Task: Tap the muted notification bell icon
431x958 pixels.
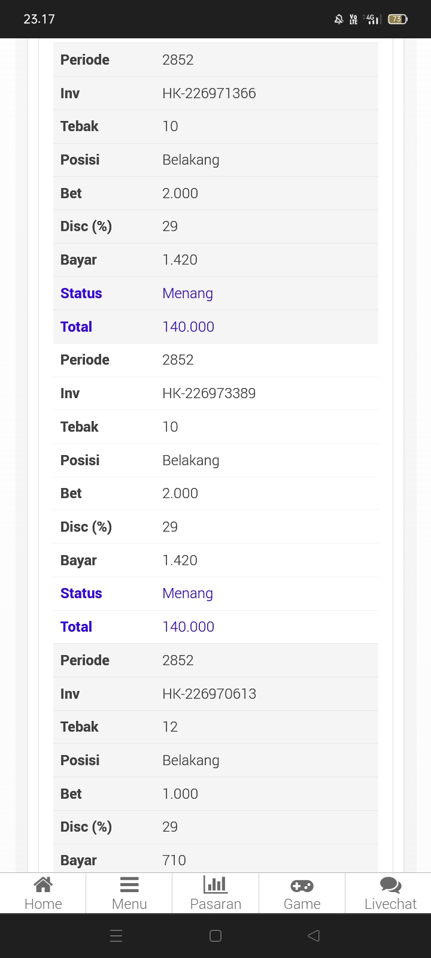Action: [339, 19]
